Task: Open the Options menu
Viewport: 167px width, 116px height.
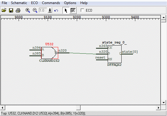Action: point(70,3)
